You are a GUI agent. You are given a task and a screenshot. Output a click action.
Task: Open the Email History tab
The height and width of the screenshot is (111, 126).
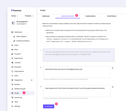point(112,16)
